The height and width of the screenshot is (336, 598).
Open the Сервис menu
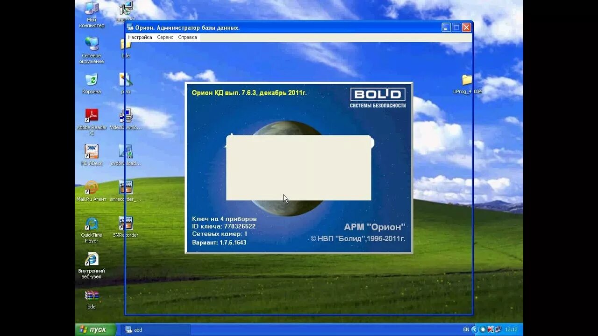pyautogui.click(x=165, y=37)
